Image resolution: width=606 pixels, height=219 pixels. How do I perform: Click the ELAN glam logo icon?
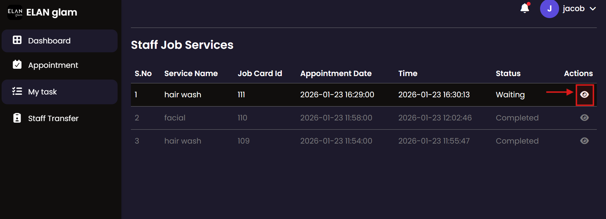(x=15, y=12)
